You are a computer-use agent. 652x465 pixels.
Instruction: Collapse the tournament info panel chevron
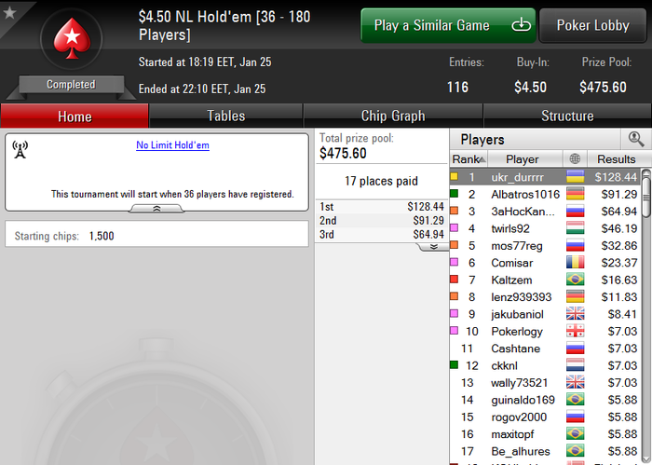tap(156, 209)
